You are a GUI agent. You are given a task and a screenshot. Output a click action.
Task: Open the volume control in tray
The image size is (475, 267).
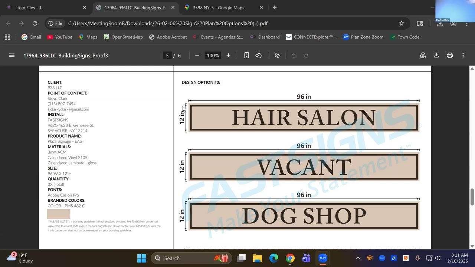438,258
